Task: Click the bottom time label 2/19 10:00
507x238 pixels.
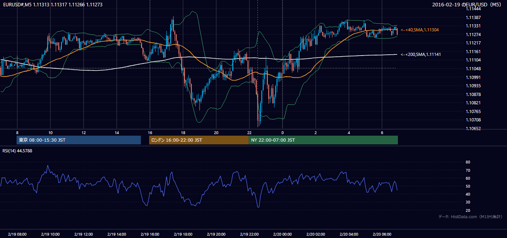Action: click(50, 234)
